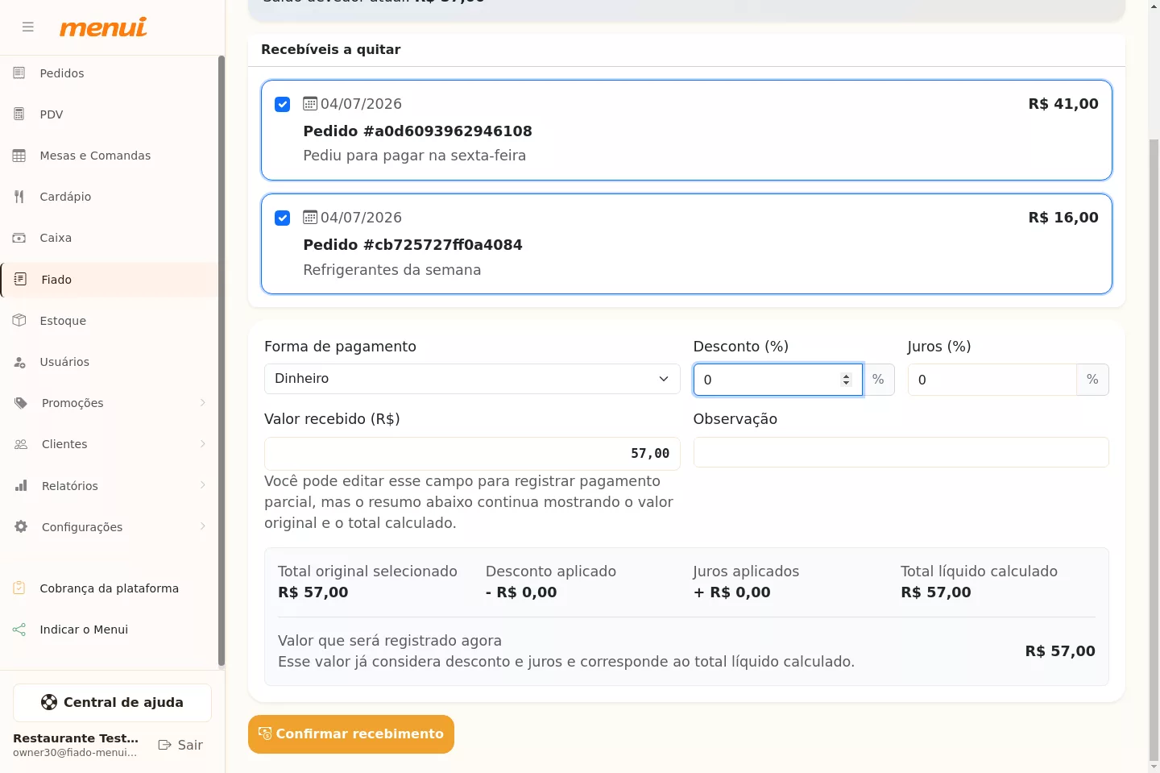Click the Valor recebido (R$) field
Screen dimensions: 1160x773
(472, 454)
